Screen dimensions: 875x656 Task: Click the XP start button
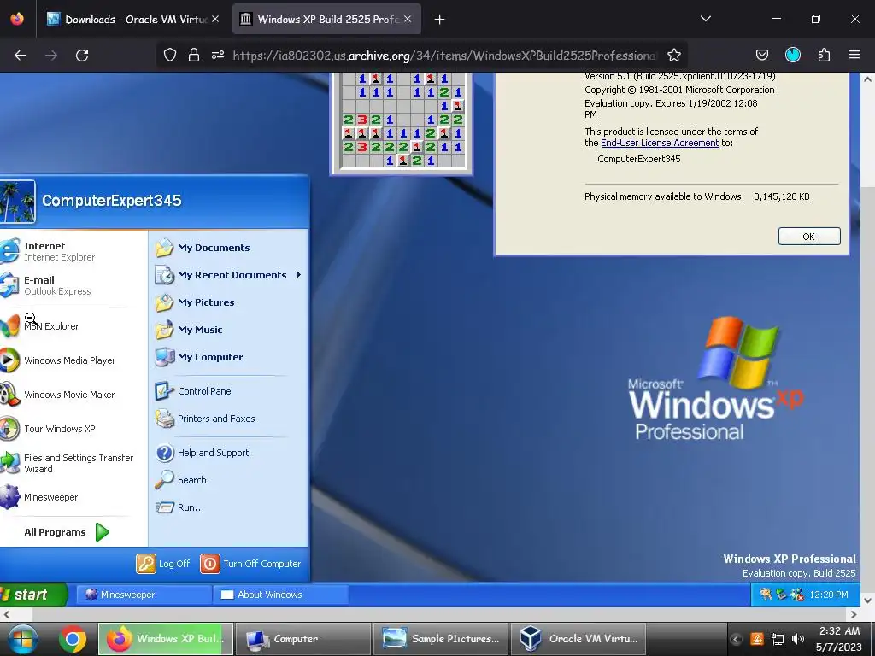coord(32,594)
